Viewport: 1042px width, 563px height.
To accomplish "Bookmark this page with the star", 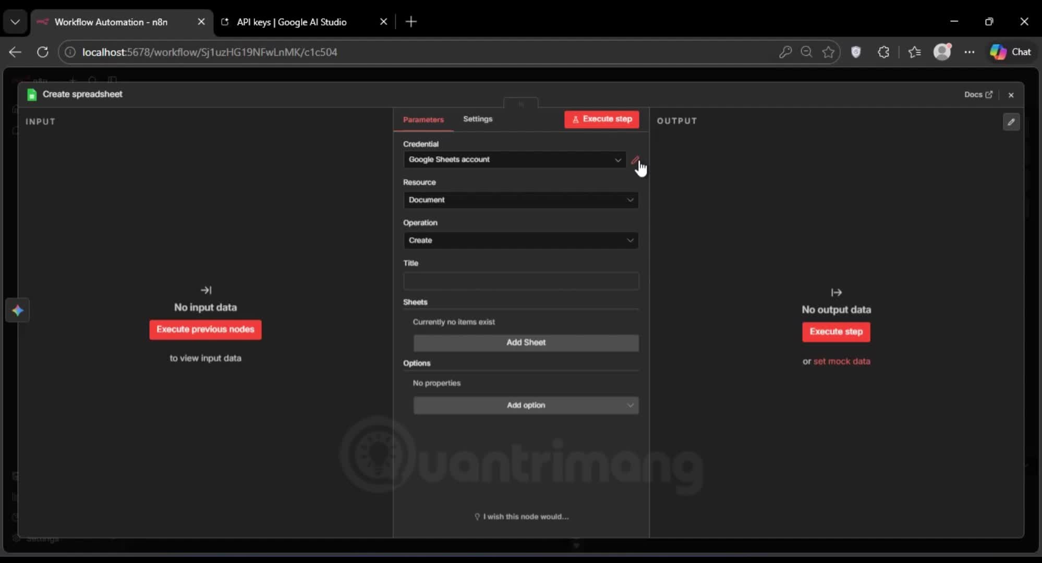I will 828,52.
